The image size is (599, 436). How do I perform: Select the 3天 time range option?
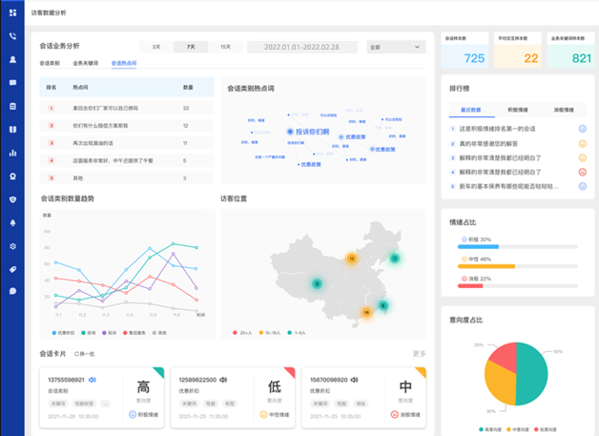[156, 47]
